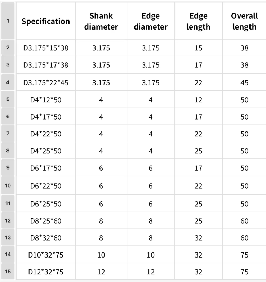
Task: Click the D12*32*75 specification cell
Action: click(45, 272)
